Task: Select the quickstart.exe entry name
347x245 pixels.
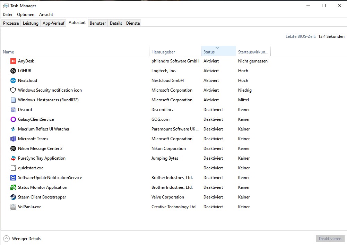Action: click(31, 168)
